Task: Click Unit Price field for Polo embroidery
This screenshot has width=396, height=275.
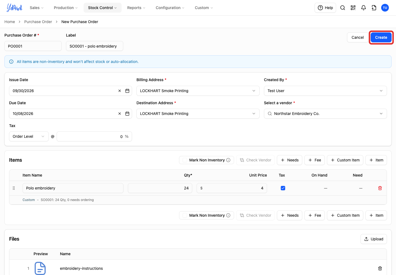Action: pos(232,188)
